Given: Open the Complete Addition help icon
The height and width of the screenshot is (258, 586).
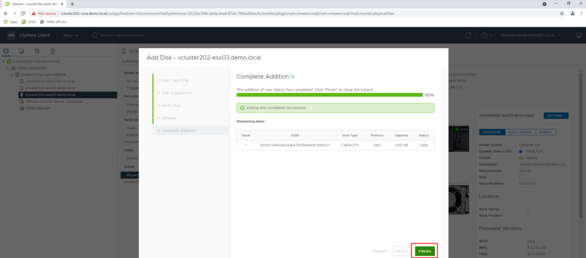Looking at the screenshot, I should (x=292, y=77).
